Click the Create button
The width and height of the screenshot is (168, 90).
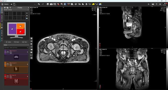coord(16,42)
